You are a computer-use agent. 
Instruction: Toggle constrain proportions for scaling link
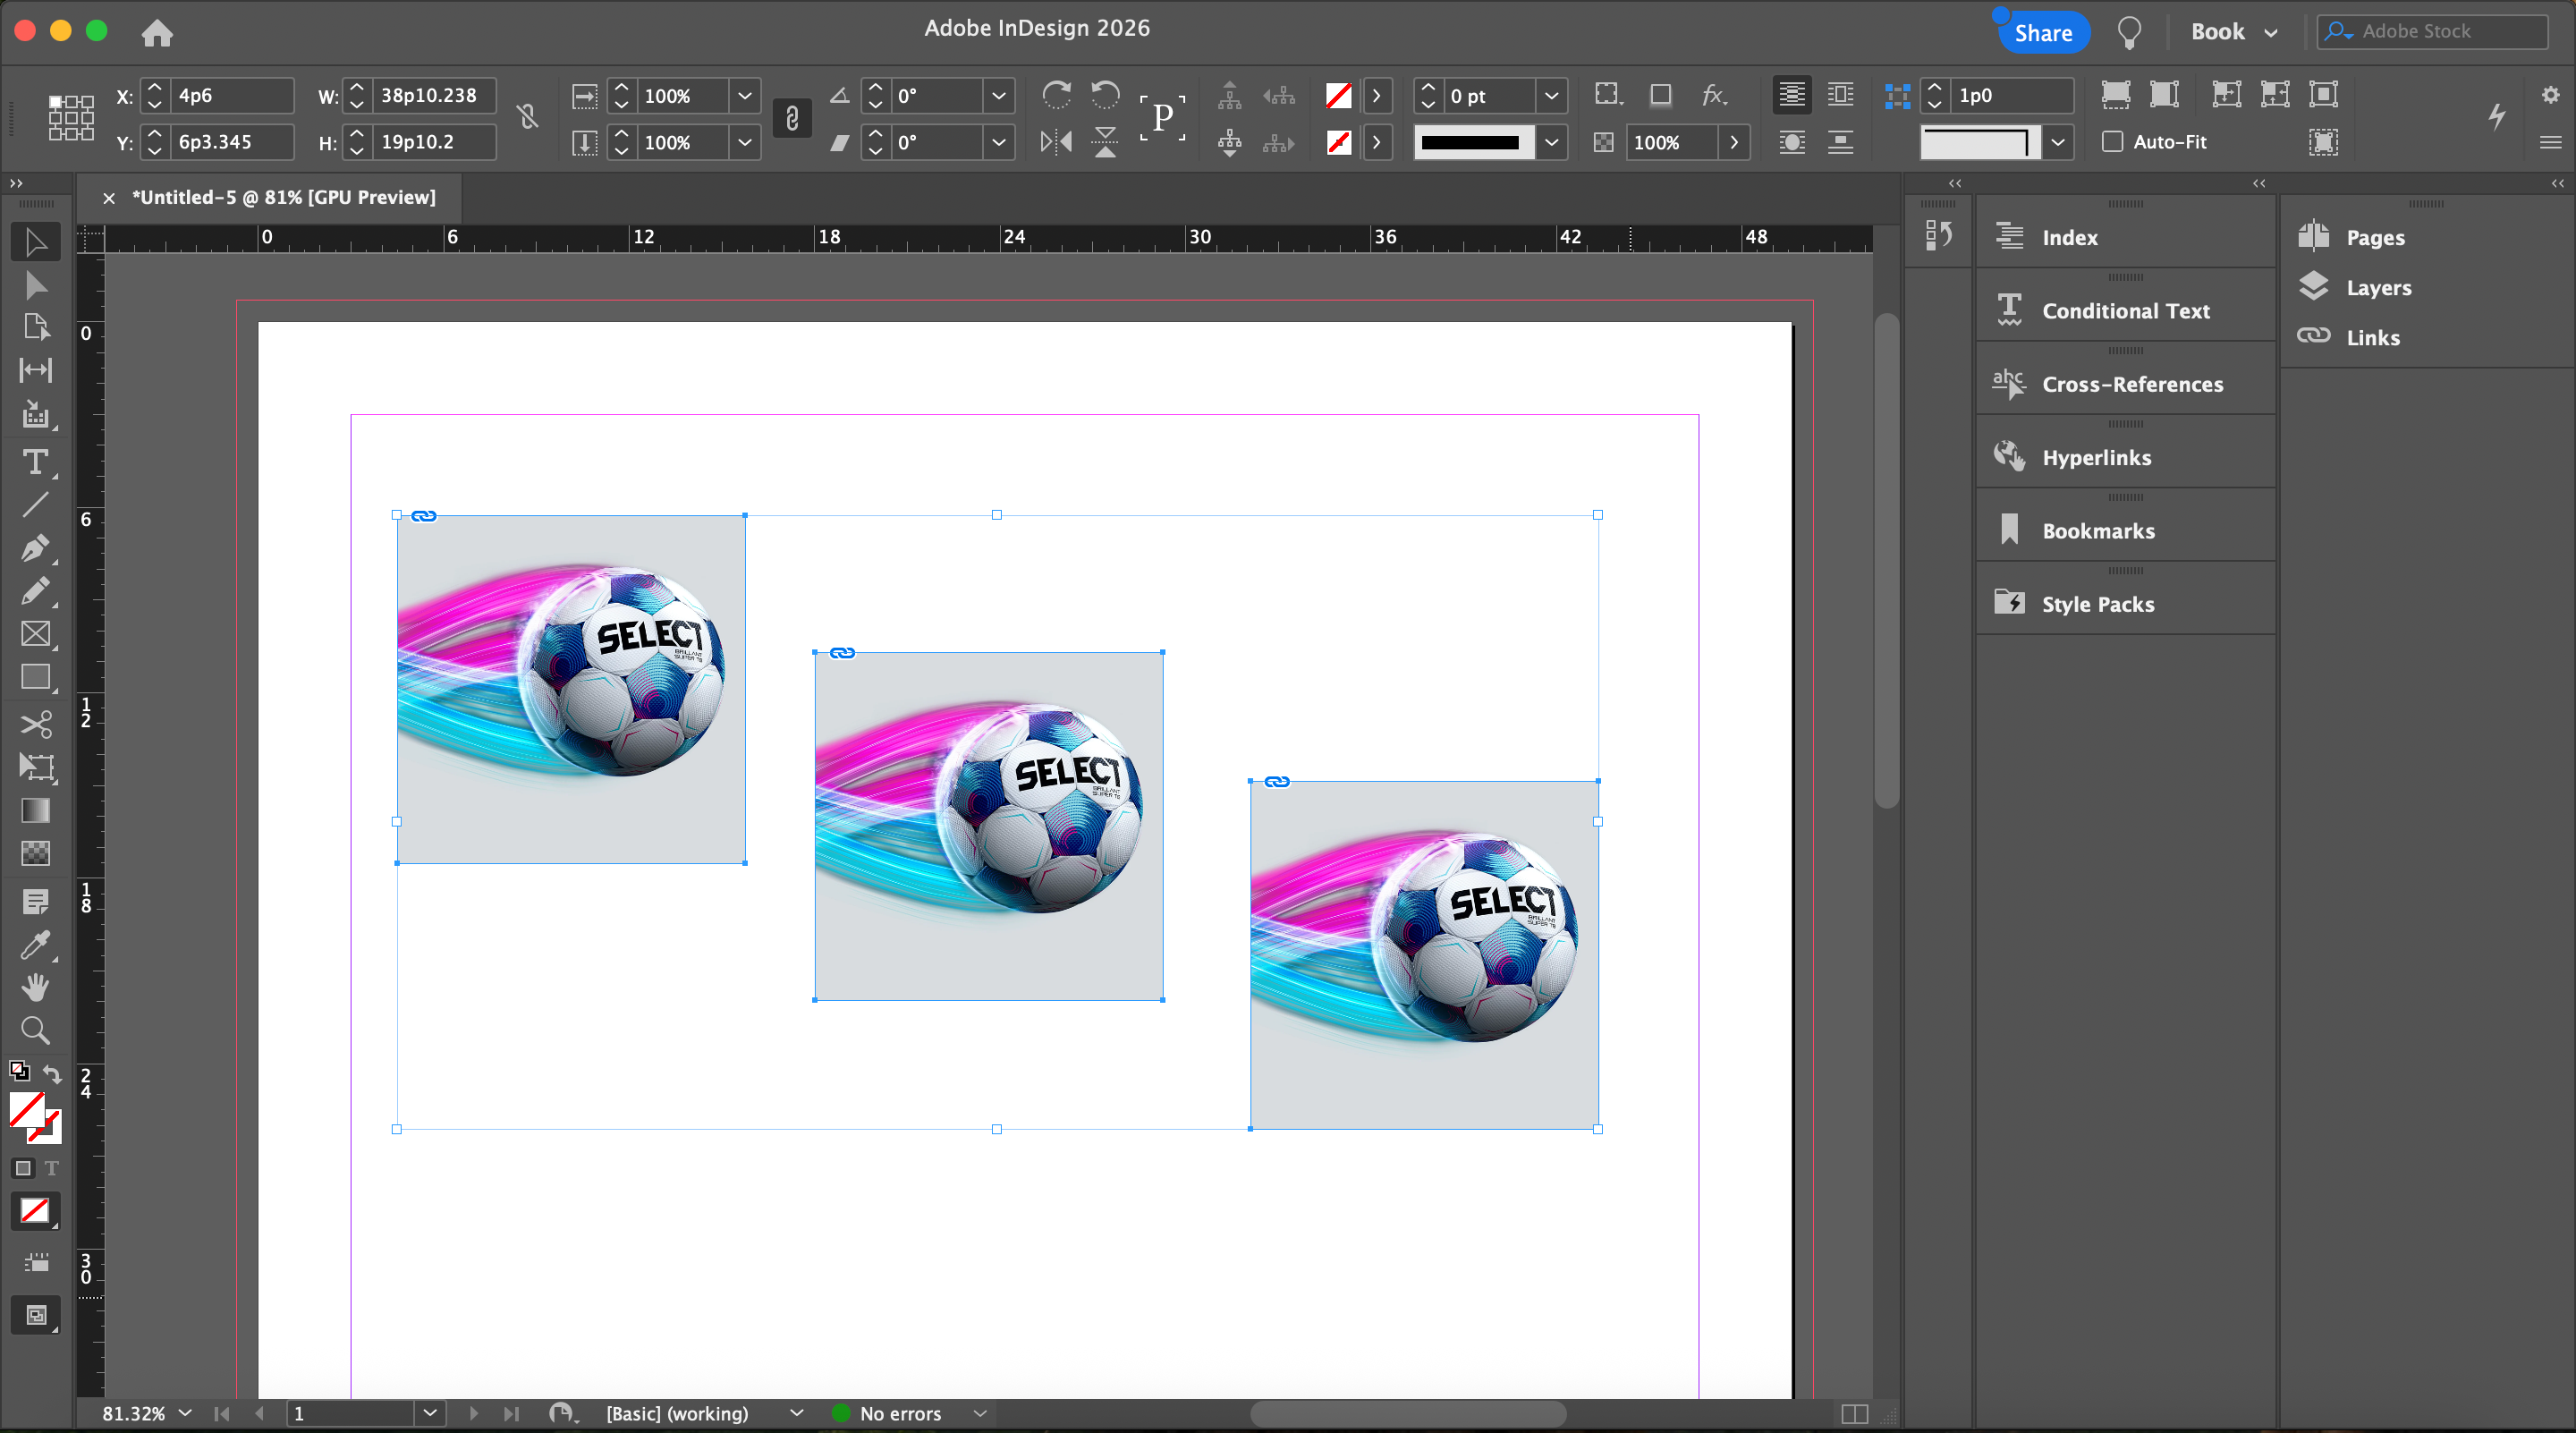(792, 118)
